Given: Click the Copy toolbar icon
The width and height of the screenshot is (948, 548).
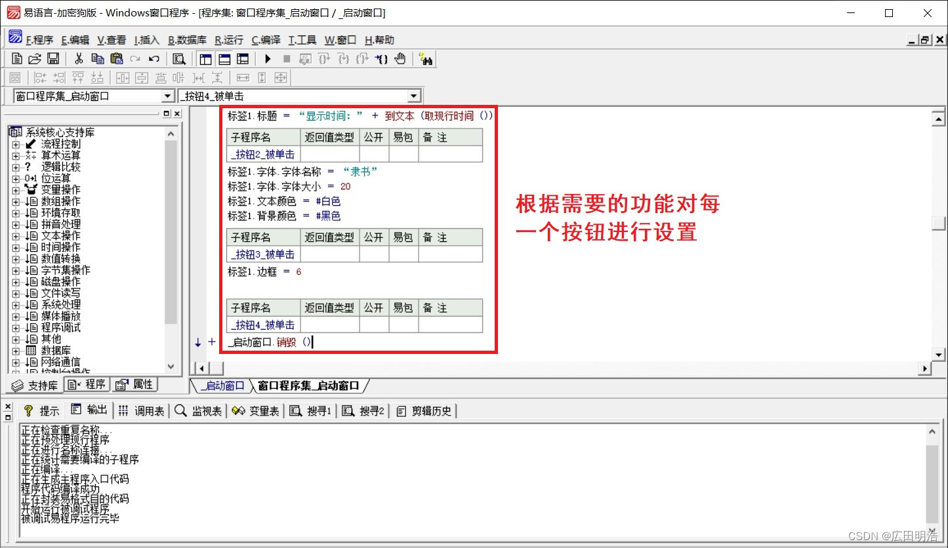Looking at the screenshot, I should coord(98,59).
